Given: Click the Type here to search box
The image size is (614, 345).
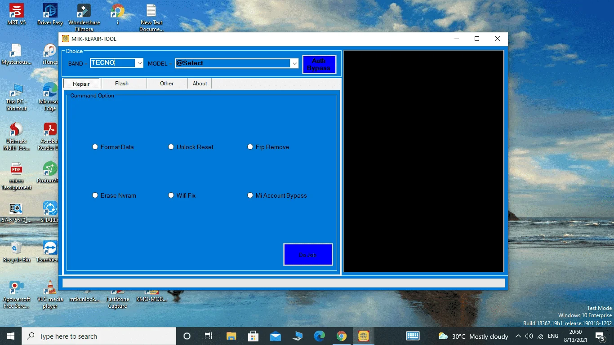Looking at the screenshot, I should coord(99,336).
